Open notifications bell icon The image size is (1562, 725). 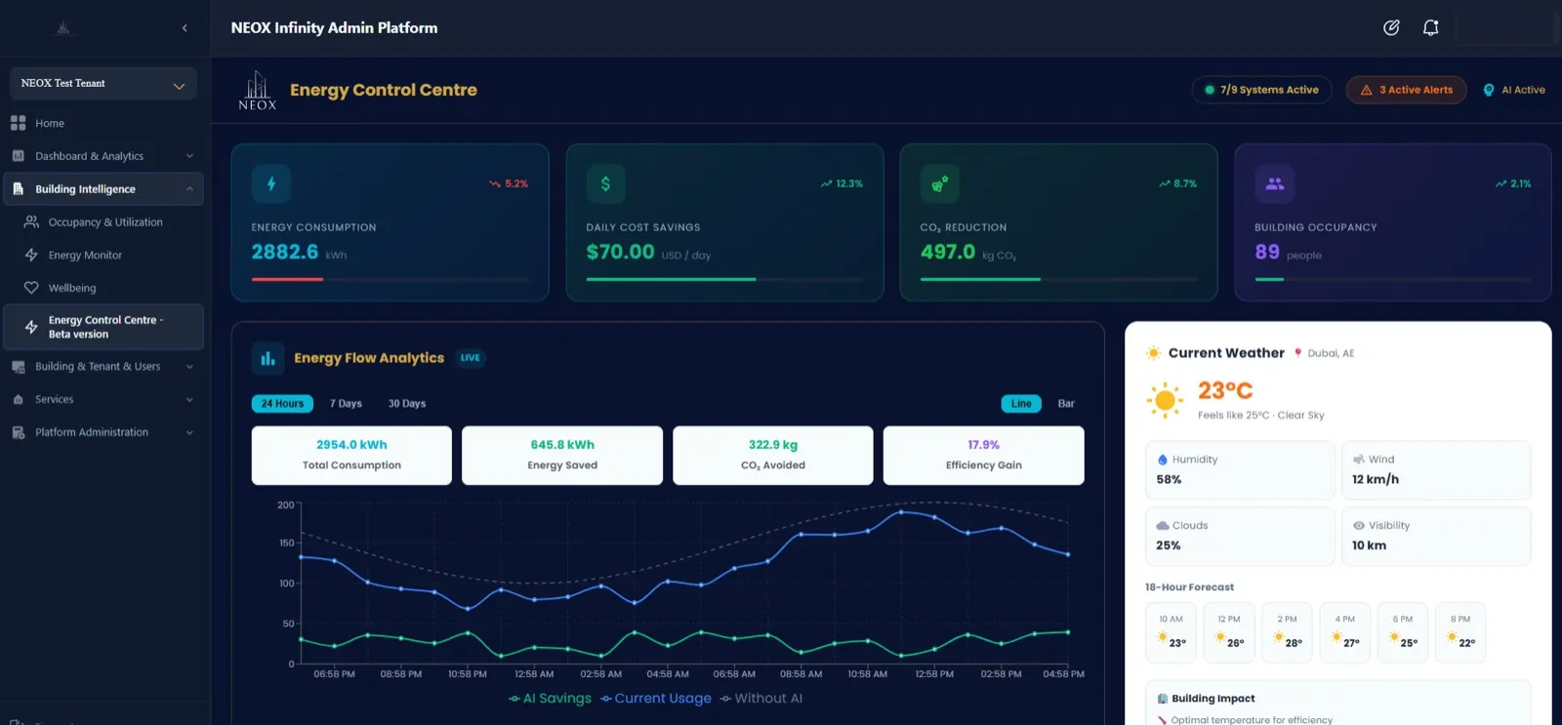(1430, 28)
